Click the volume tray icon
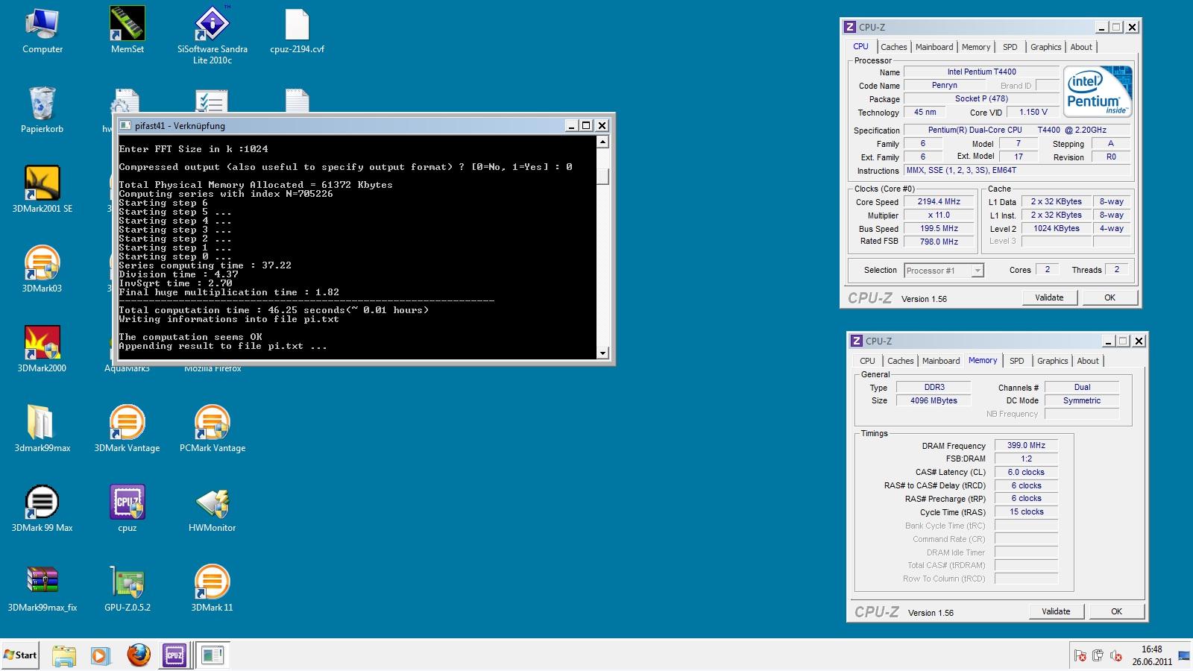Screen dimensions: 1193x671 pyautogui.click(x=1116, y=656)
